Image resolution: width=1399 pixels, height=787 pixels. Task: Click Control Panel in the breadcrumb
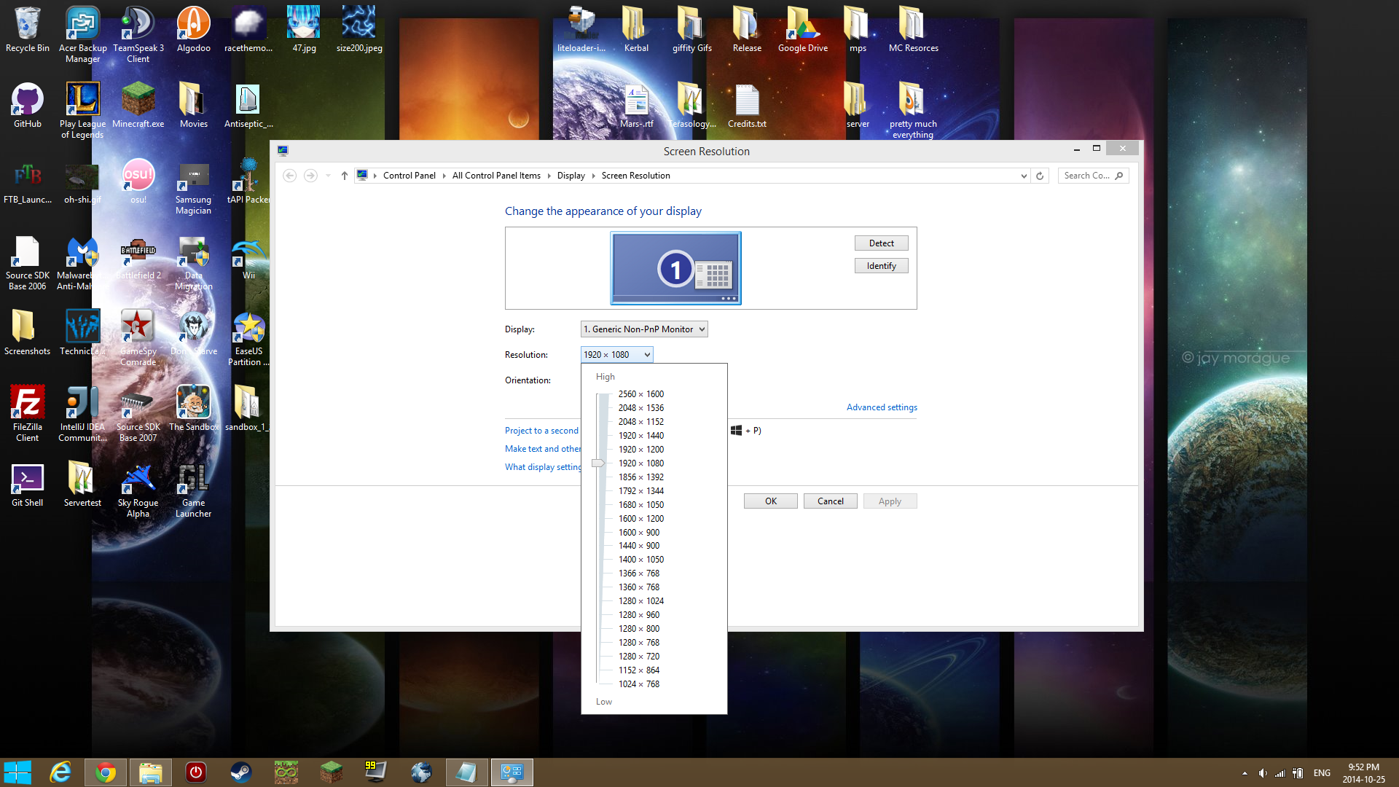(409, 176)
